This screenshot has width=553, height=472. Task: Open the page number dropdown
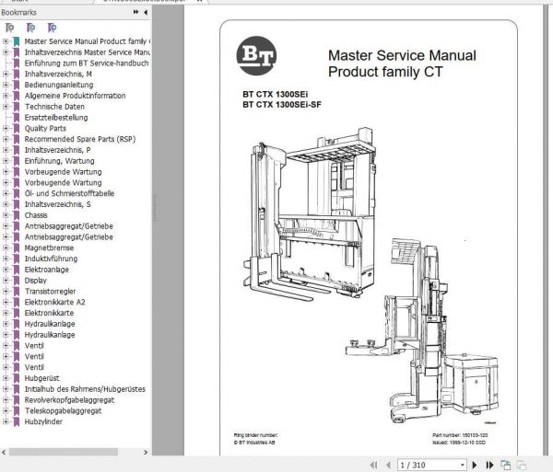coord(462,466)
